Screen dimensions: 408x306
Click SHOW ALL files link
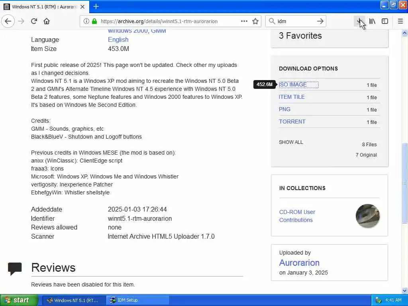291,142
